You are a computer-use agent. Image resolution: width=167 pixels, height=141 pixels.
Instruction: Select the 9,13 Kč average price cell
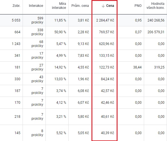point(83,44)
